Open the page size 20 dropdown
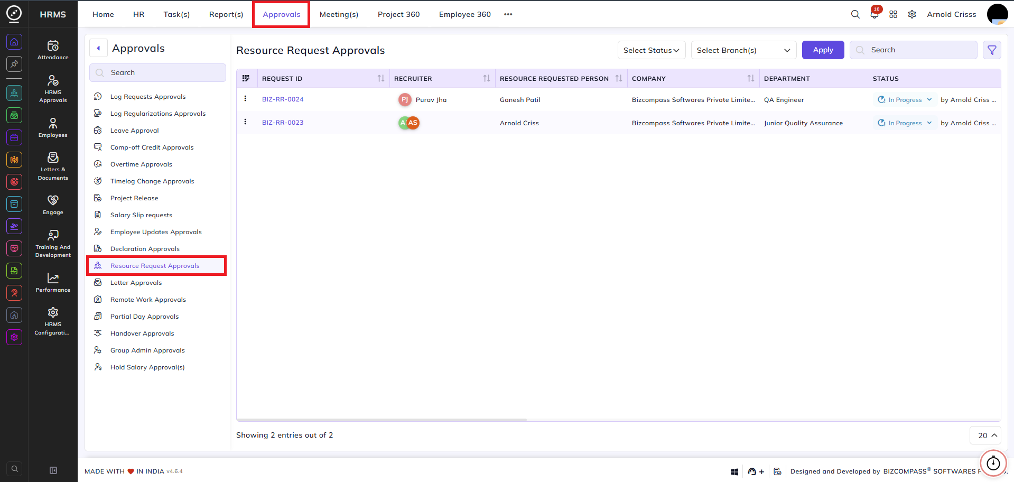 [985, 435]
